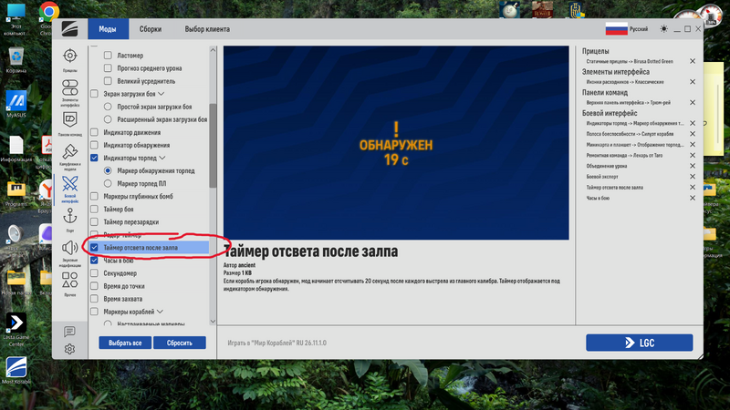
Task: Remove Верхняя панель интерфейса selection
Action: 693,102
